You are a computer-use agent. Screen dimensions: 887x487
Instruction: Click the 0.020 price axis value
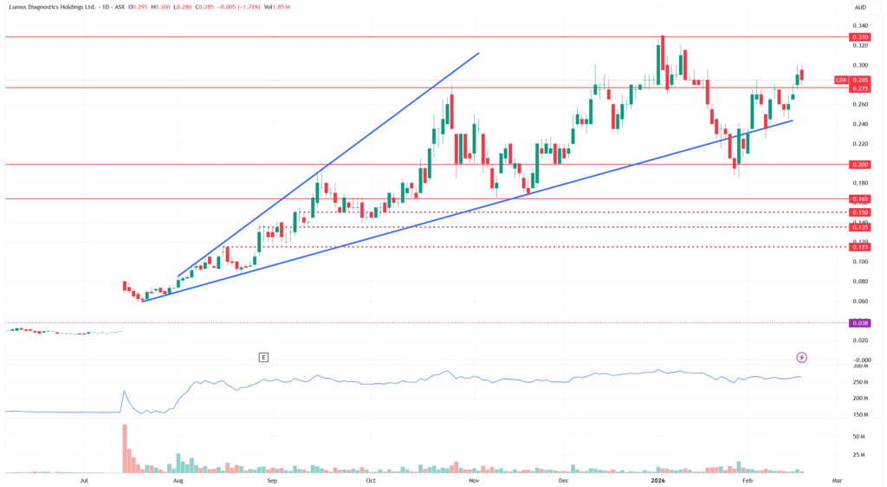point(860,341)
